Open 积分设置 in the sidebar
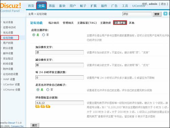Image resolution: width=170 pixels, height=128 pixels. pyautogui.click(x=8, y=48)
